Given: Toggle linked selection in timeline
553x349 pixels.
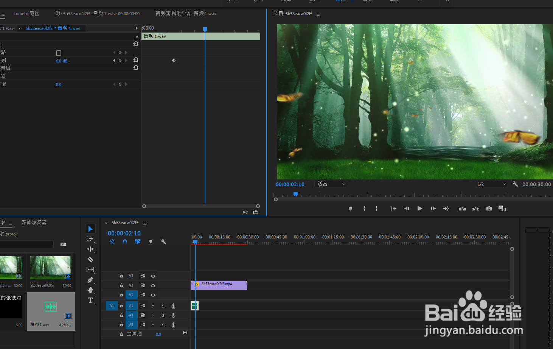Looking at the screenshot, I should tap(138, 241).
